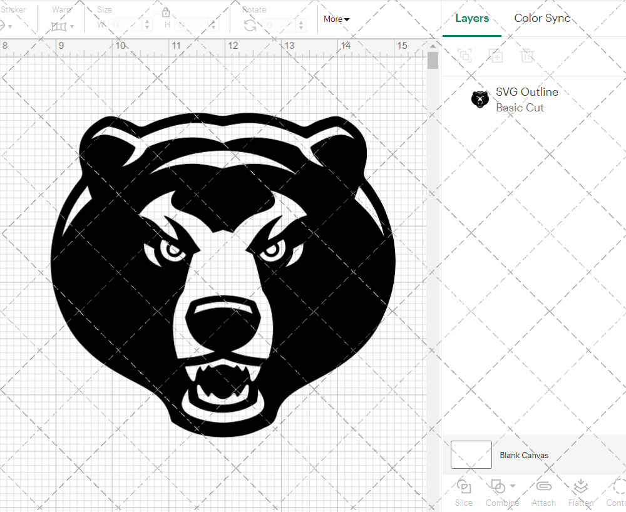Toggle the size aspect ratio lock
The height and width of the screenshot is (512, 626).
point(166,11)
